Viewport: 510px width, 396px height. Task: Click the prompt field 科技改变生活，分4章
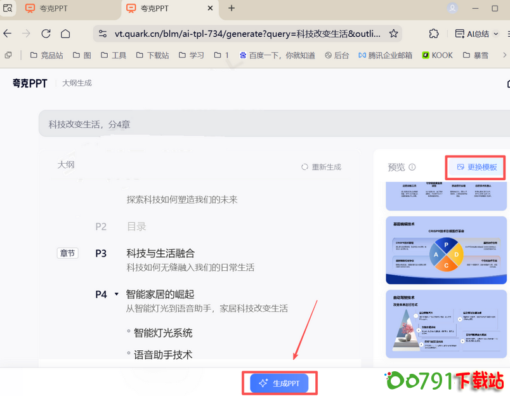(274, 124)
